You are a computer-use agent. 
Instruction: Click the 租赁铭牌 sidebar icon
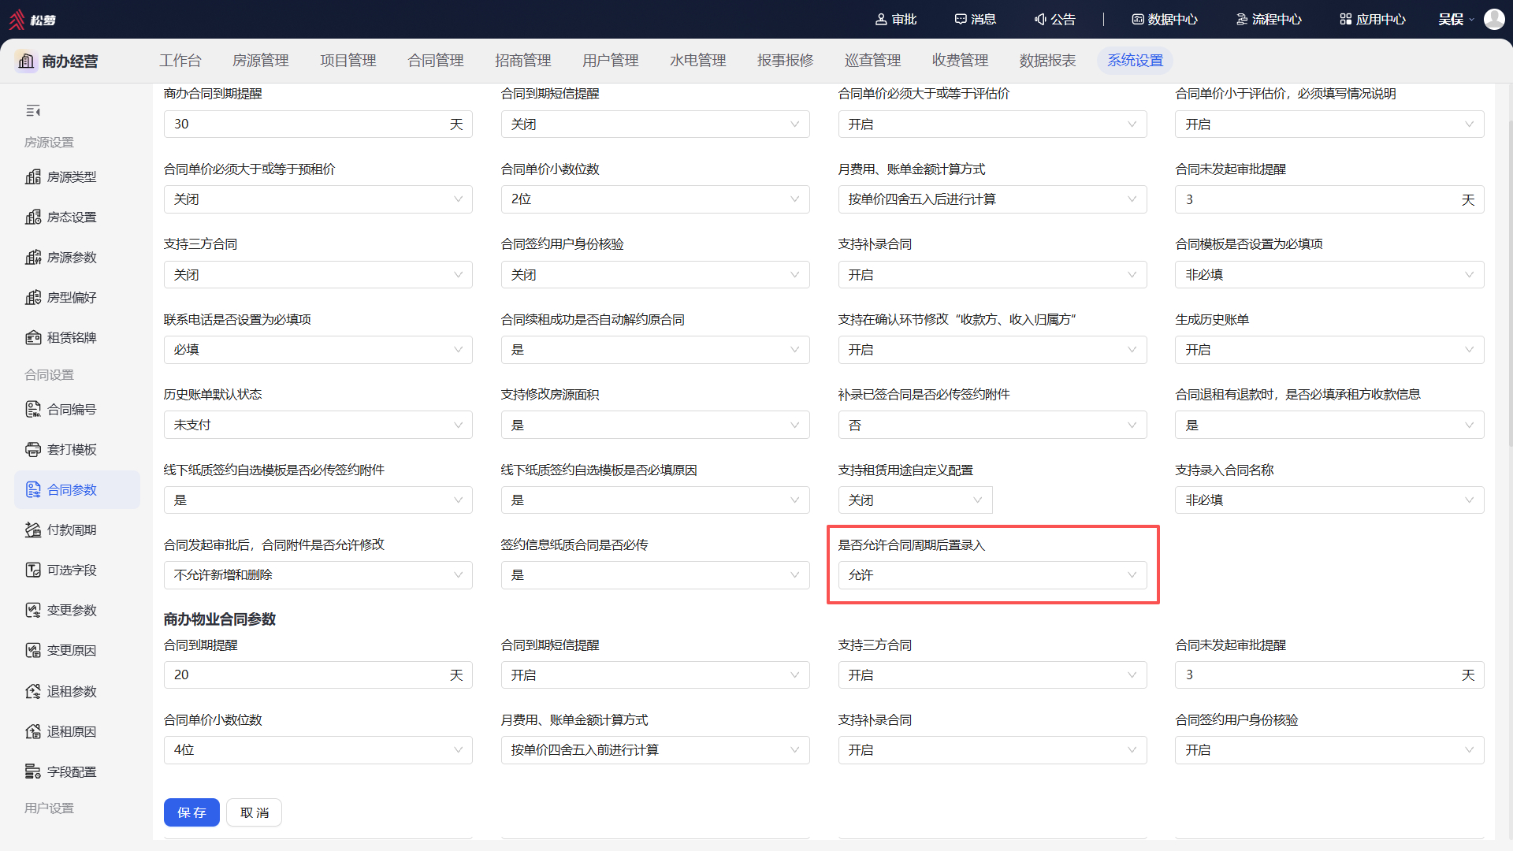33,338
